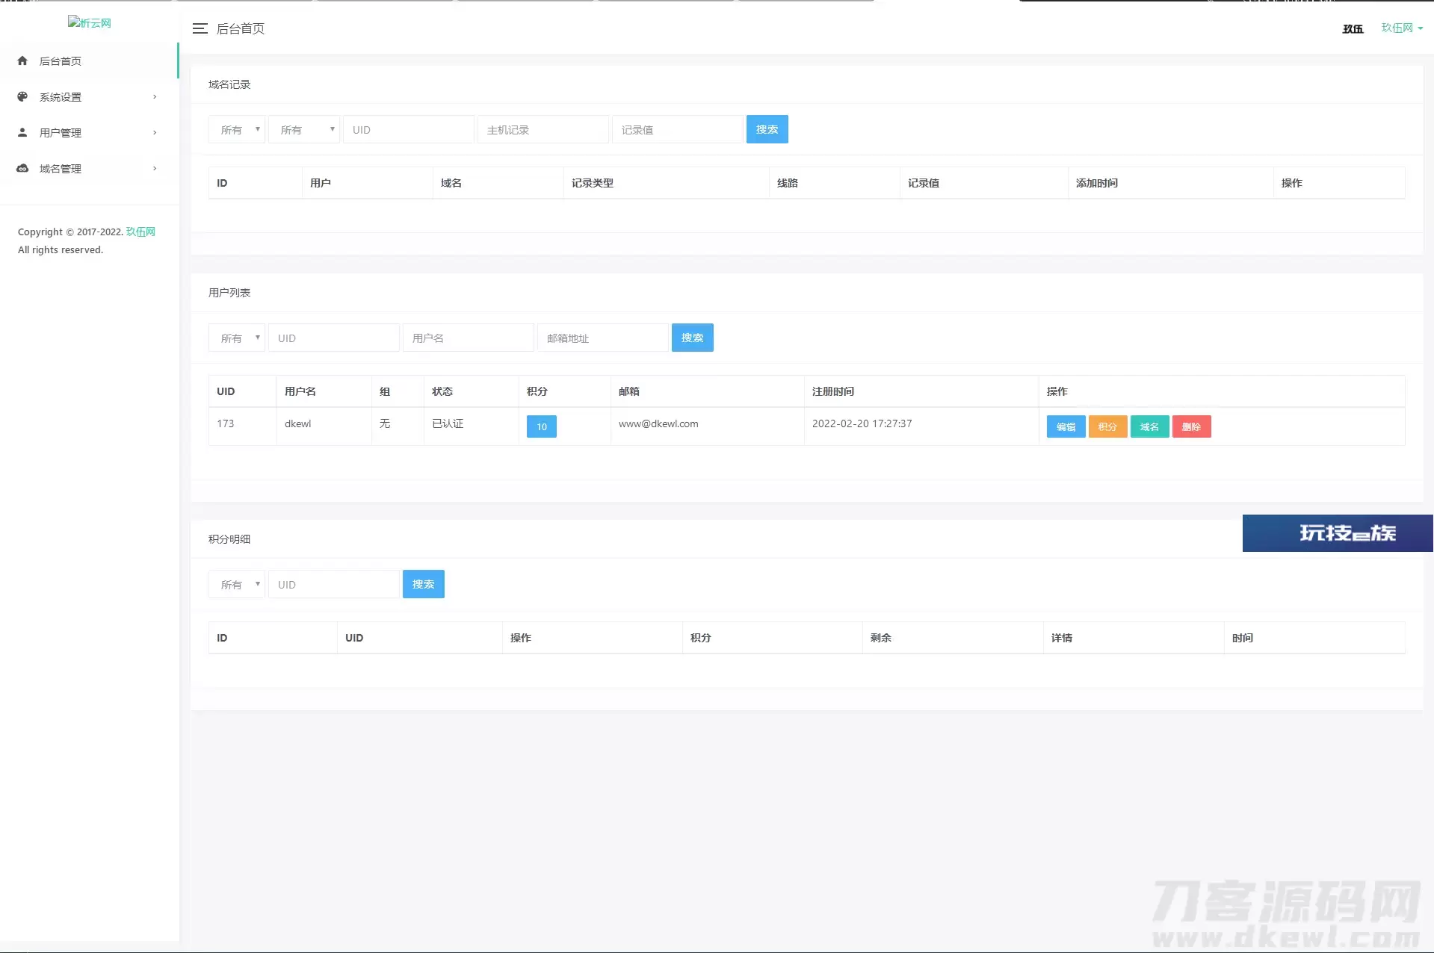The width and height of the screenshot is (1434, 953).
Task: Click the blue 10 points badge
Action: pyautogui.click(x=542, y=426)
